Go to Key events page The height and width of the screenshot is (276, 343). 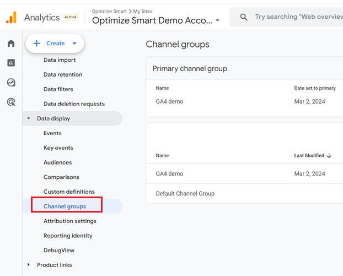click(x=58, y=148)
